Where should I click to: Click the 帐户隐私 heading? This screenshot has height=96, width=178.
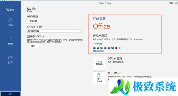[33, 17]
